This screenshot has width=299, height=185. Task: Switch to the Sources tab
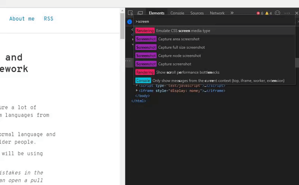coord(197,13)
